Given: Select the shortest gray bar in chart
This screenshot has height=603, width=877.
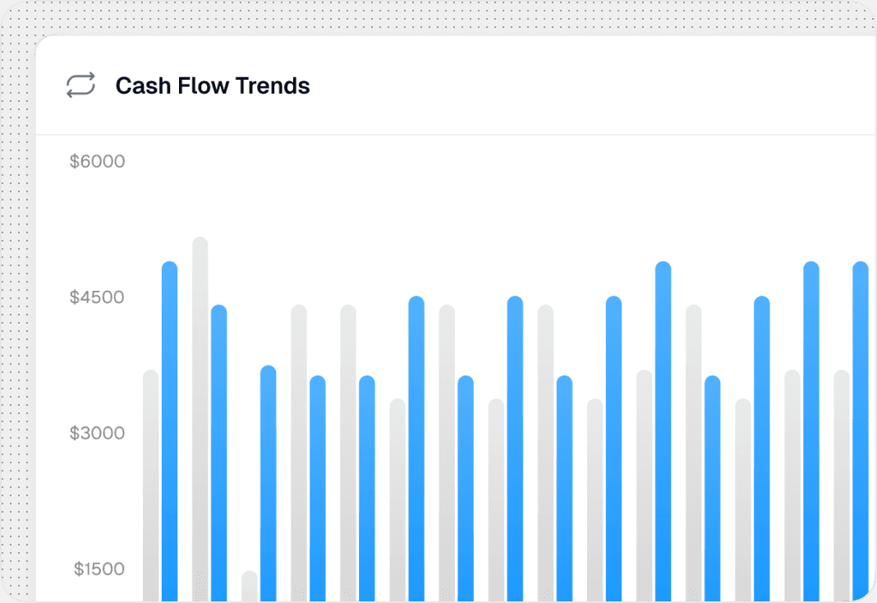Looking at the screenshot, I should point(249,586).
